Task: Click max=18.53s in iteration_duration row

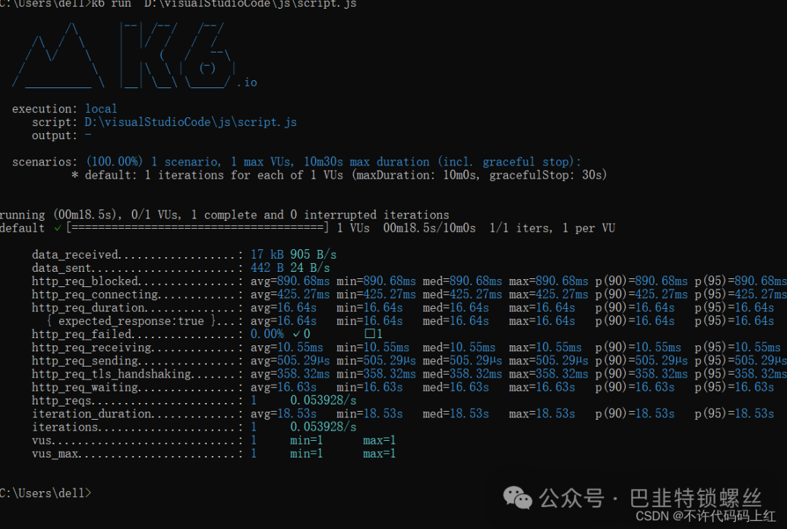Action: click(542, 414)
